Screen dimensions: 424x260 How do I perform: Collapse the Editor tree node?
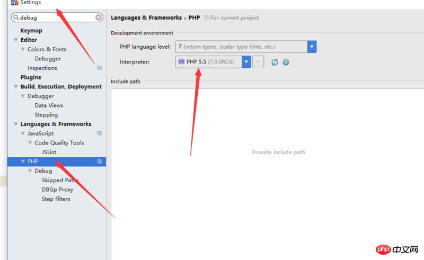point(16,40)
